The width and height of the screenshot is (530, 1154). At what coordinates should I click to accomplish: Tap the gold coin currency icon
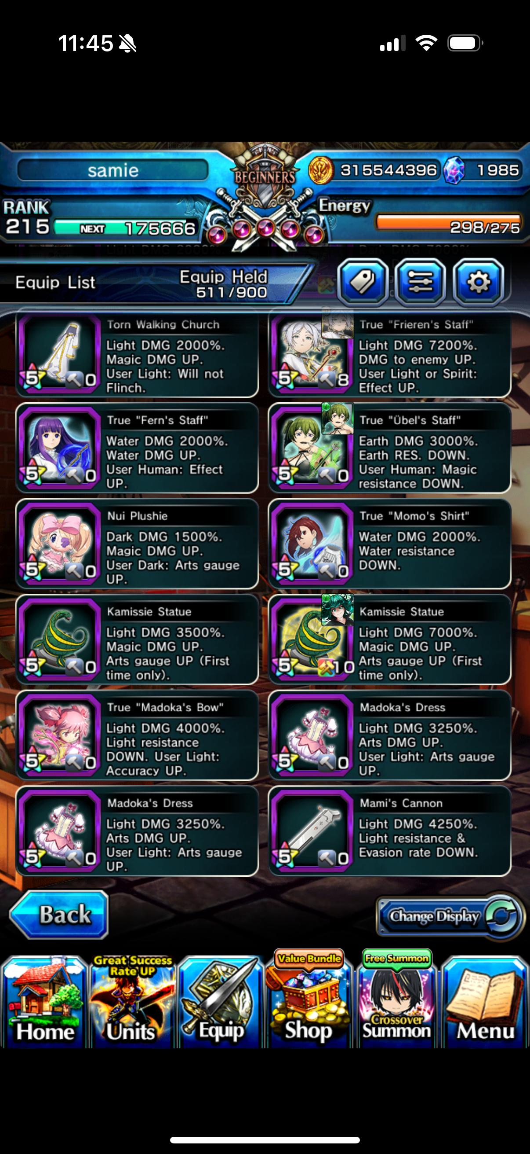321,170
